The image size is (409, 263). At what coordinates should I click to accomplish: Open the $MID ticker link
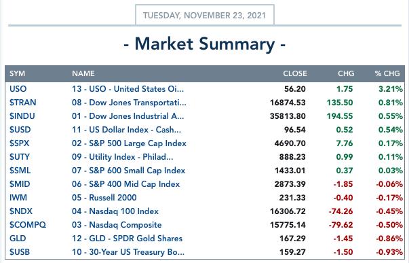pos(20,184)
